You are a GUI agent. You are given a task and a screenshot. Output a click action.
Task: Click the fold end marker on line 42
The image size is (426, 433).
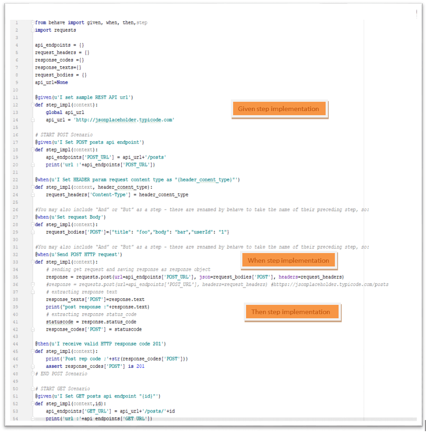(32, 329)
